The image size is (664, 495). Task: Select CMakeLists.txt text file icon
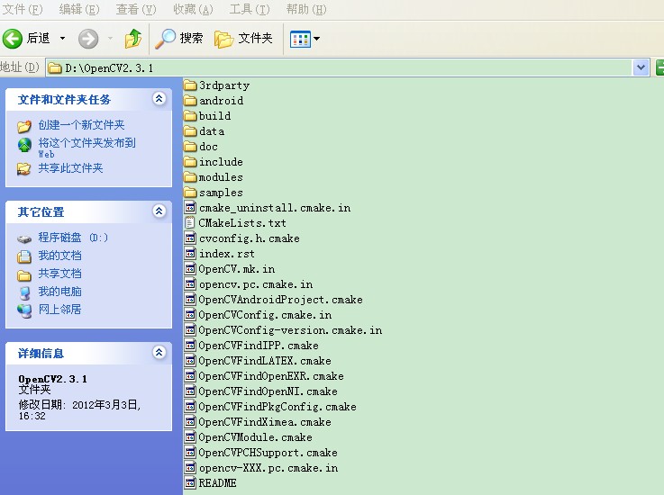pos(191,223)
